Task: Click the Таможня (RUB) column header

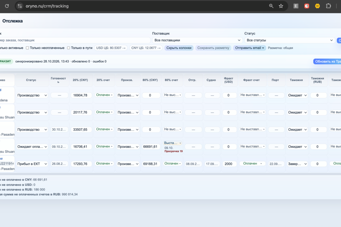Action: [318, 80]
